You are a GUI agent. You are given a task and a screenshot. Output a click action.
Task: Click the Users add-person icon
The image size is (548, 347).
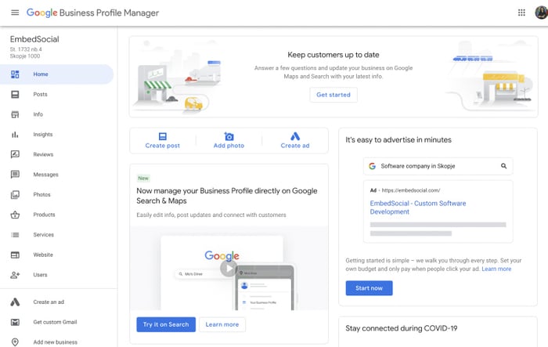[15, 275]
